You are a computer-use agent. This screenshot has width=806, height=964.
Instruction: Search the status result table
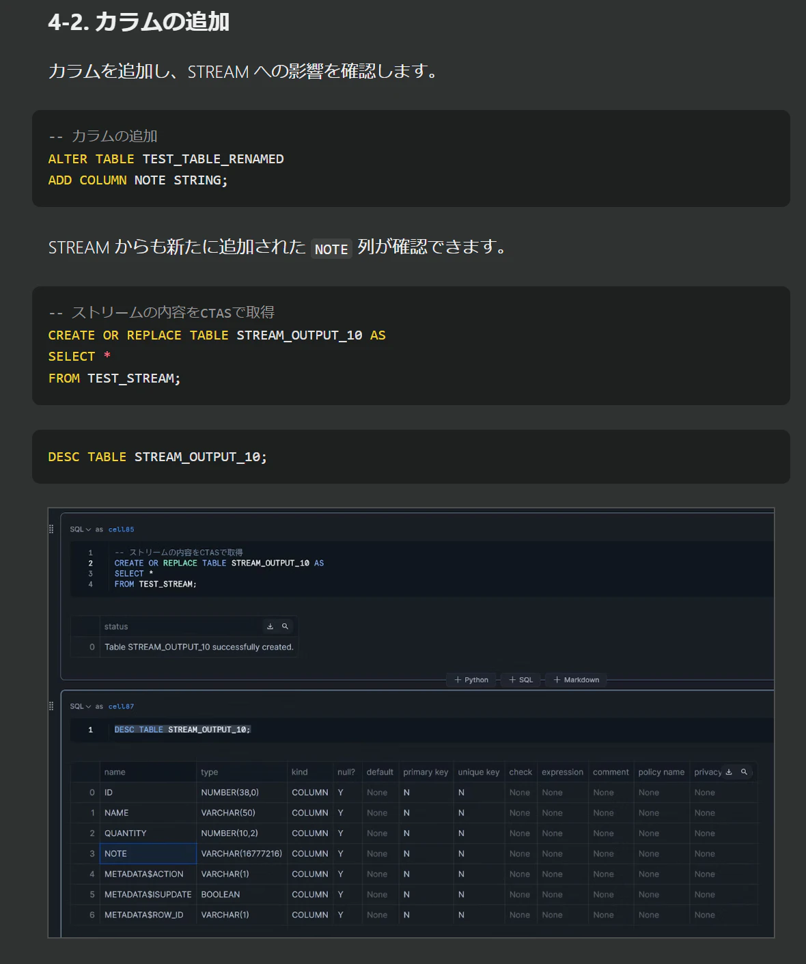285,626
